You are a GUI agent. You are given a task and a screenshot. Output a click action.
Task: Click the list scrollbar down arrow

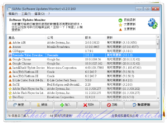(x=158, y=98)
